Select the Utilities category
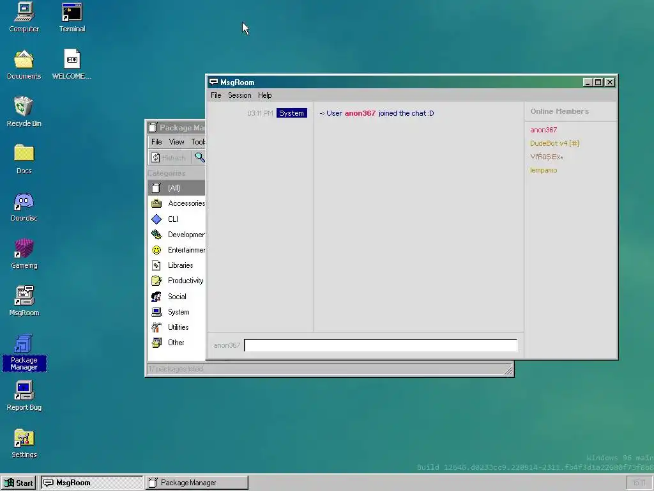This screenshot has height=491, width=654. pos(177,327)
